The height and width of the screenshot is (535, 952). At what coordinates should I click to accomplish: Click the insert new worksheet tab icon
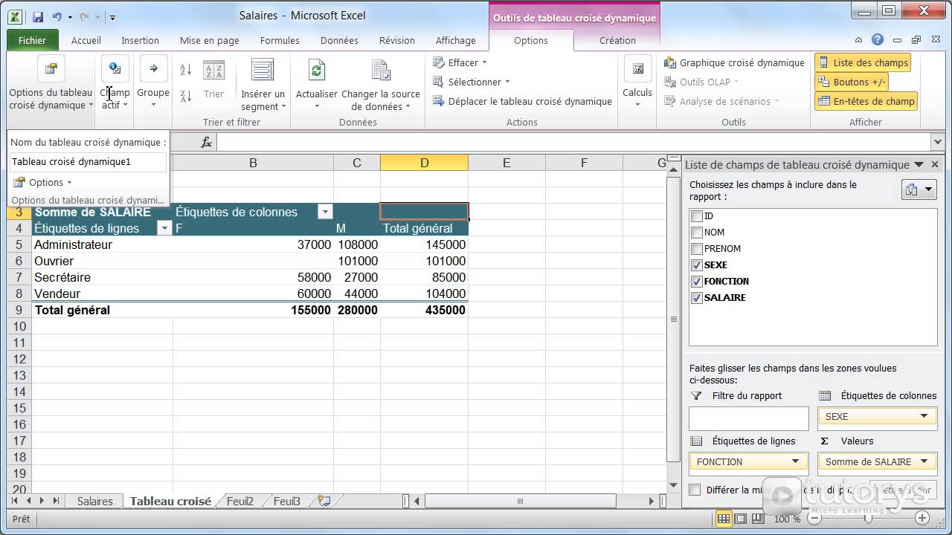coord(324,501)
